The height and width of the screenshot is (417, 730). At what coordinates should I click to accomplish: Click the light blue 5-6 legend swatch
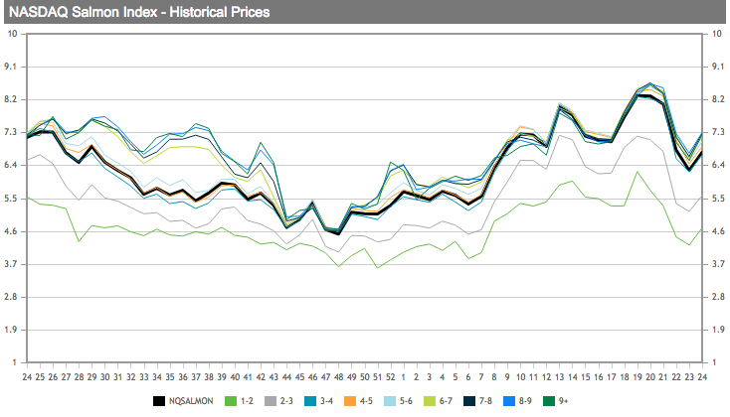(x=390, y=401)
